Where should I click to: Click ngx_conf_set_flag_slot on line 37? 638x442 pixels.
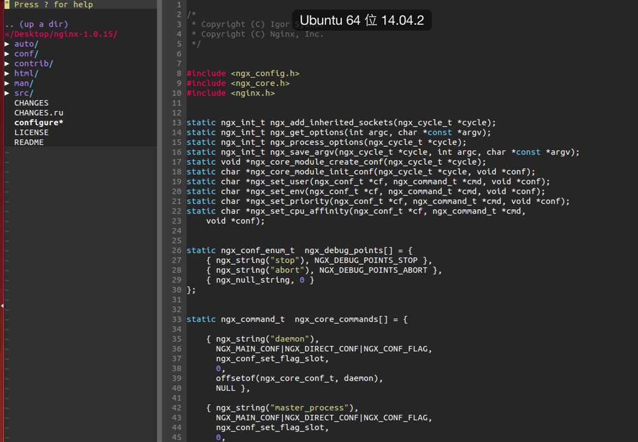tap(273, 358)
